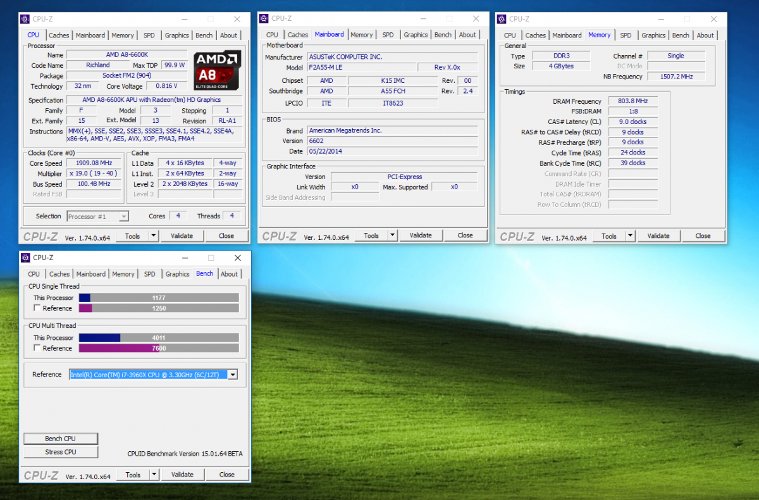This screenshot has width=759, height=500.
Task: Click the LPCIO value IT8623
Action: tap(393, 102)
